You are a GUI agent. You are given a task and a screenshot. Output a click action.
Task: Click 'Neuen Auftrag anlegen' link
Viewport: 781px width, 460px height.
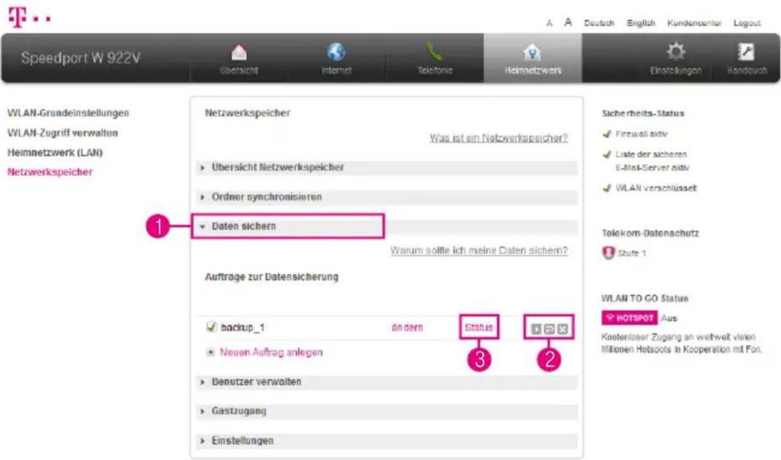click(271, 352)
